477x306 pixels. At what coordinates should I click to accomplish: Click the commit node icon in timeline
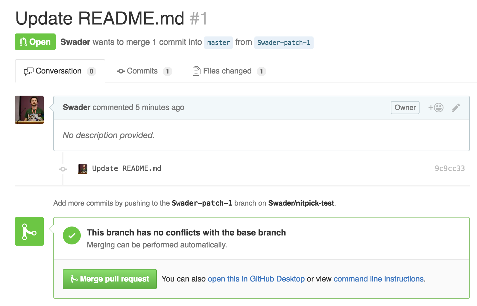(x=63, y=169)
